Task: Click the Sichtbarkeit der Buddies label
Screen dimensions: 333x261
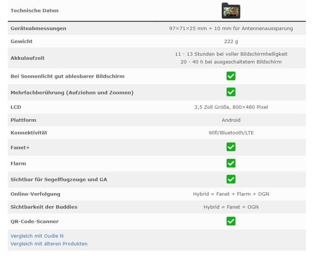Action: 44,207
